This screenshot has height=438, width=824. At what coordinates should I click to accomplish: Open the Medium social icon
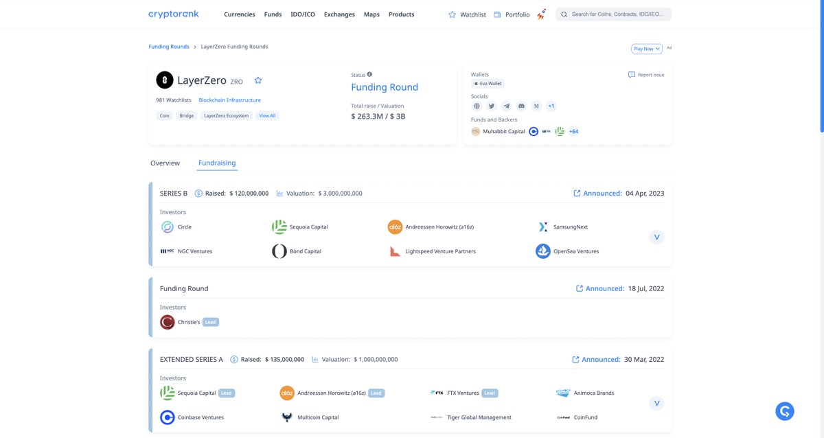coord(536,106)
